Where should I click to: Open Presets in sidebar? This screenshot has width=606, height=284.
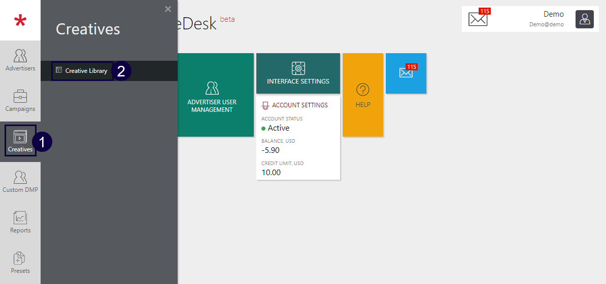[x=20, y=263]
